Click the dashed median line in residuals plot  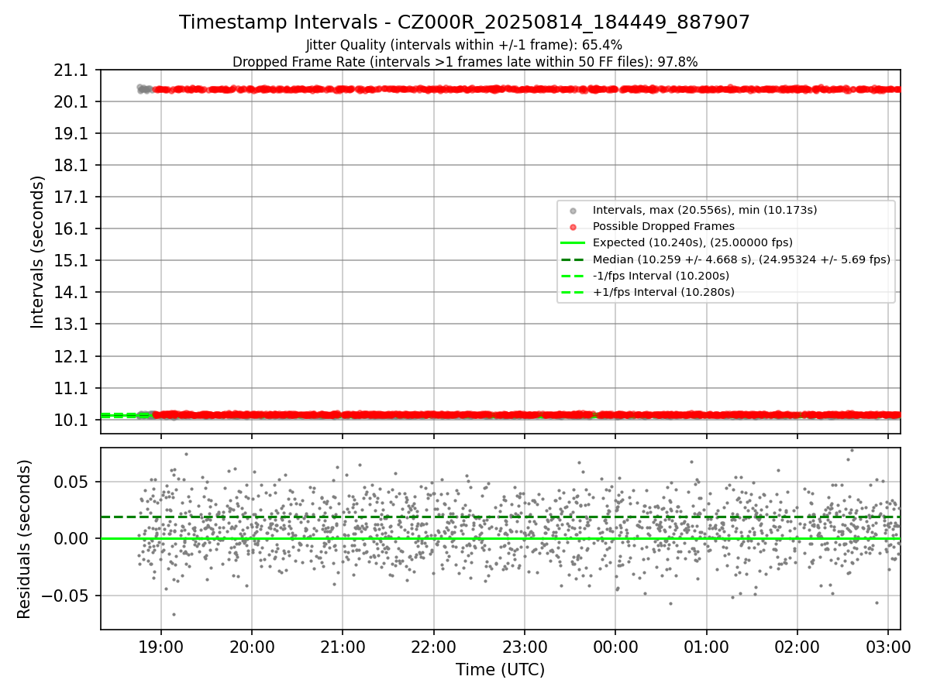click(x=500, y=517)
